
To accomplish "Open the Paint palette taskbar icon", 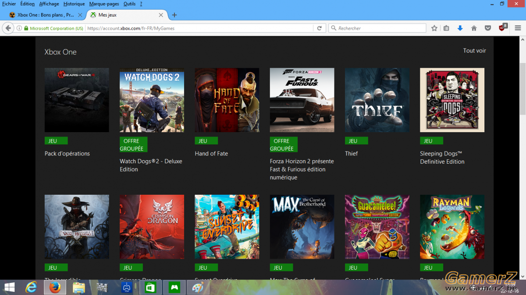I will point(198,288).
